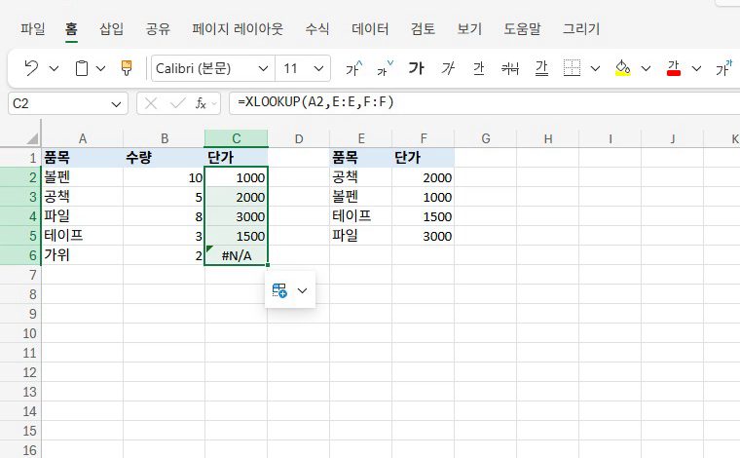Select cell E5 containing 파일
The height and width of the screenshot is (458, 740).
tap(361, 236)
